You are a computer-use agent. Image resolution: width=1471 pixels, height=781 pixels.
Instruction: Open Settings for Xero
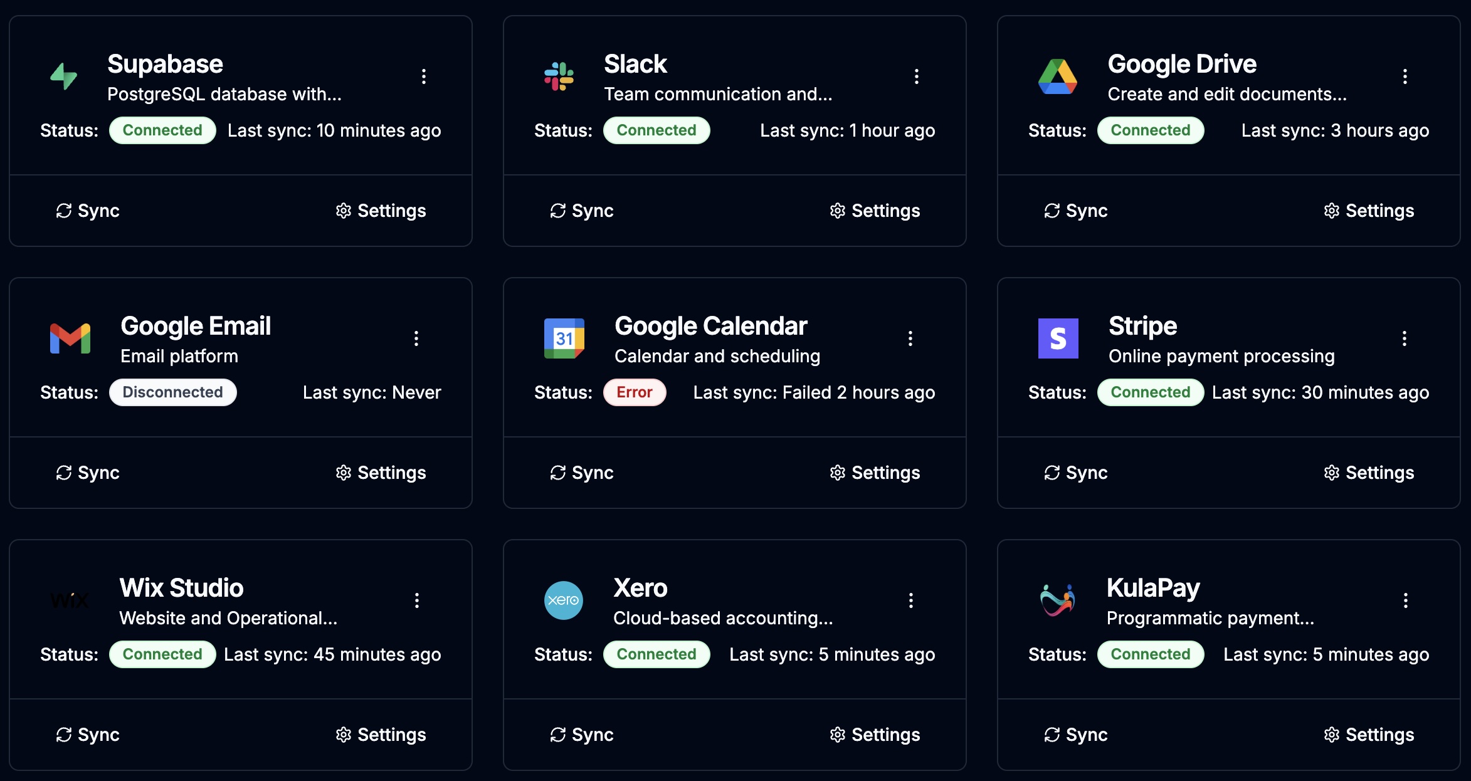875,735
